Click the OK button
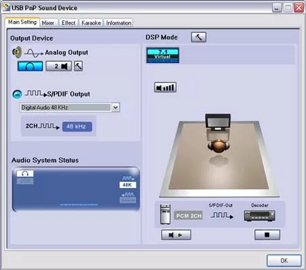The image size is (306, 270). [284, 261]
